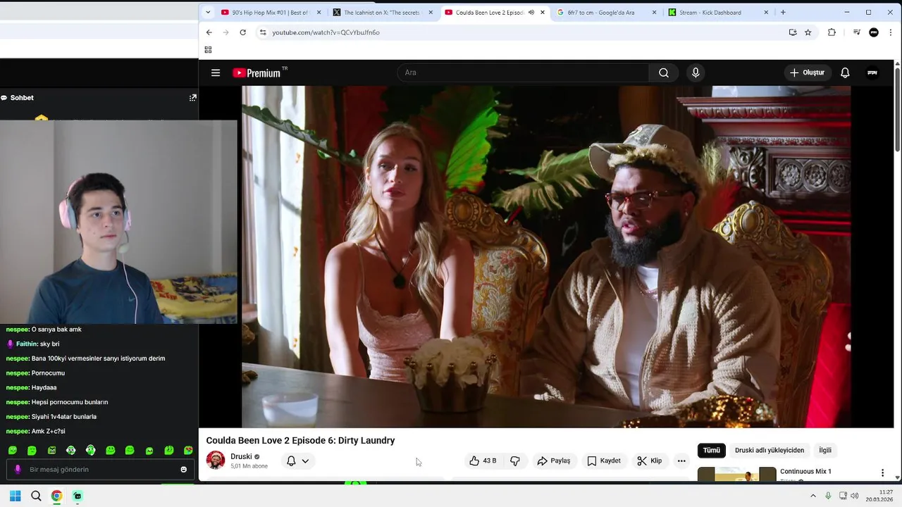Mute the Coulda Been Love tab audio

pos(531,12)
